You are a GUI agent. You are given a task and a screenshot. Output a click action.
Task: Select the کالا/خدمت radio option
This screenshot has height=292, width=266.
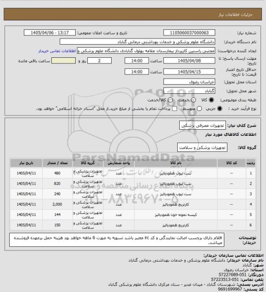pos(170,100)
